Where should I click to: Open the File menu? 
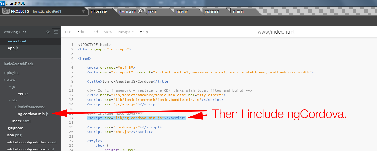(x=68, y=32)
